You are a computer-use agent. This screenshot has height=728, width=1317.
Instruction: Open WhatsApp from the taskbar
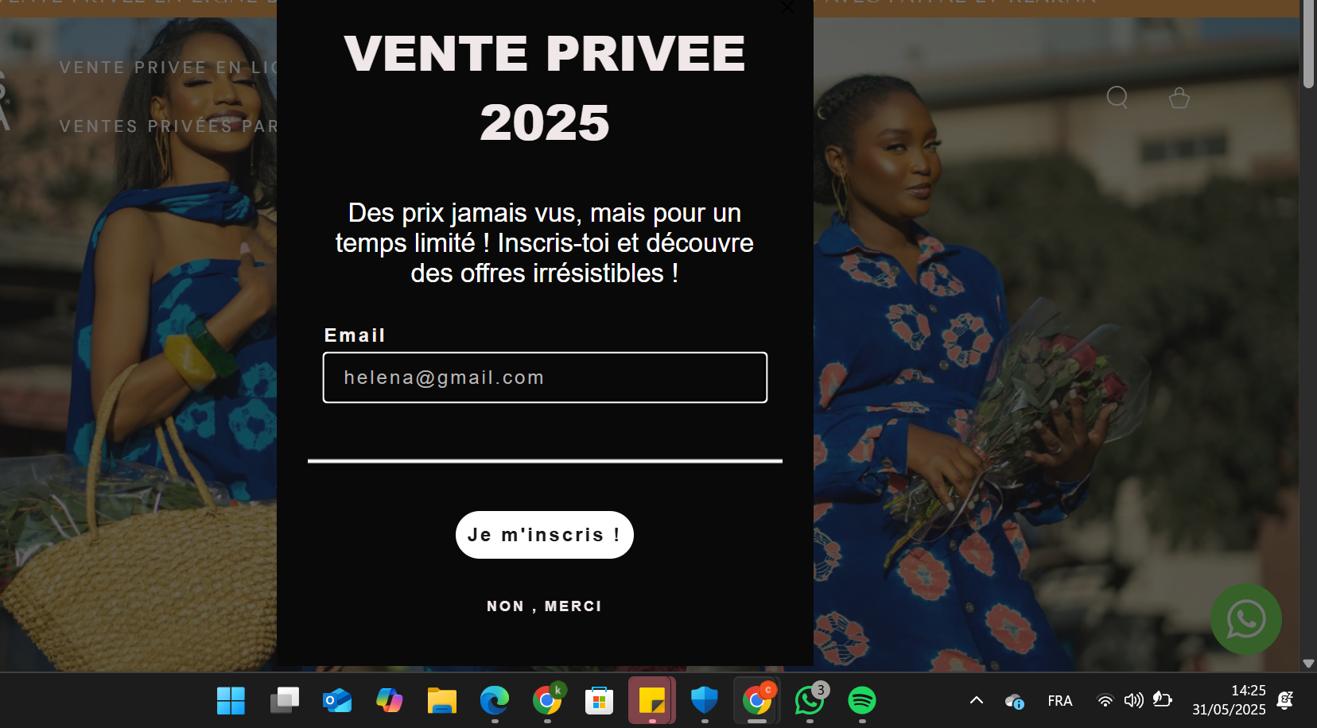click(810, 700)
